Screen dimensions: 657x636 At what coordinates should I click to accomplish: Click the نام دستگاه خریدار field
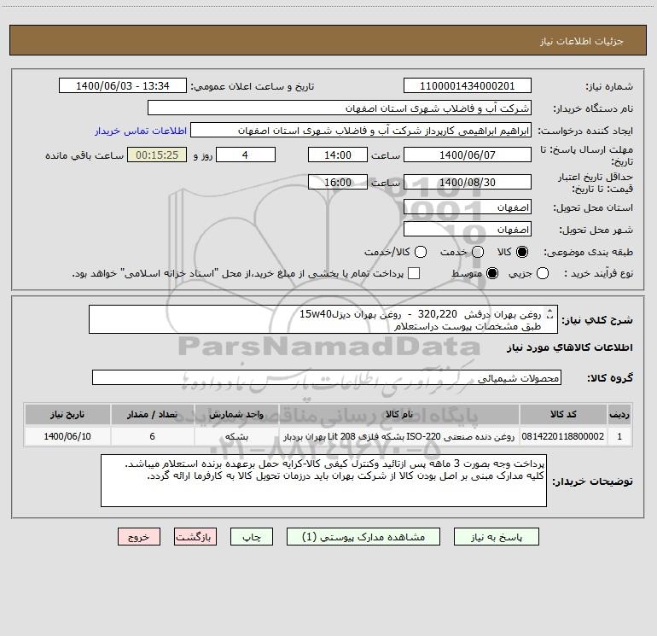340,108
